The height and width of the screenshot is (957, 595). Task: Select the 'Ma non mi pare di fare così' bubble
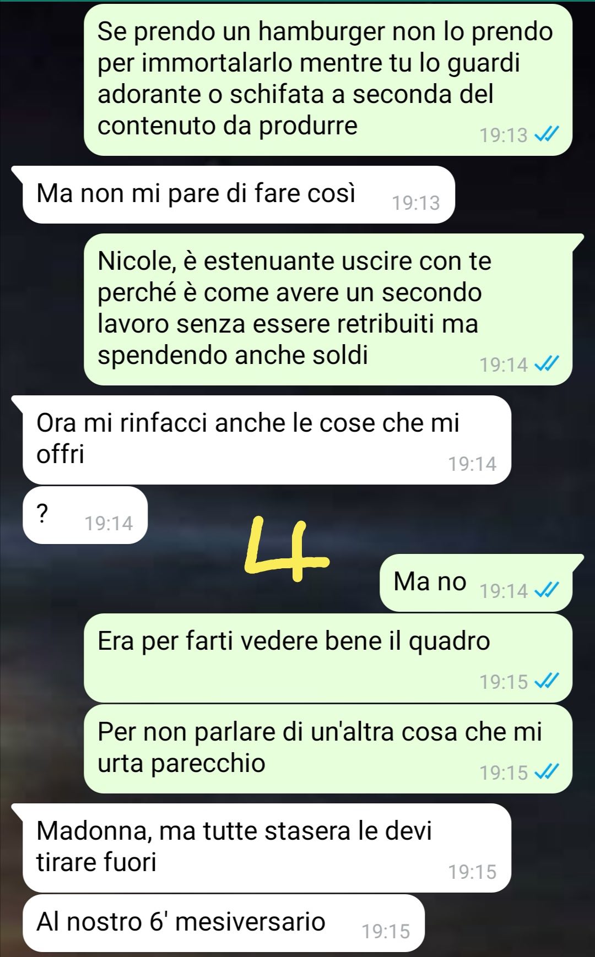point(239,194)
